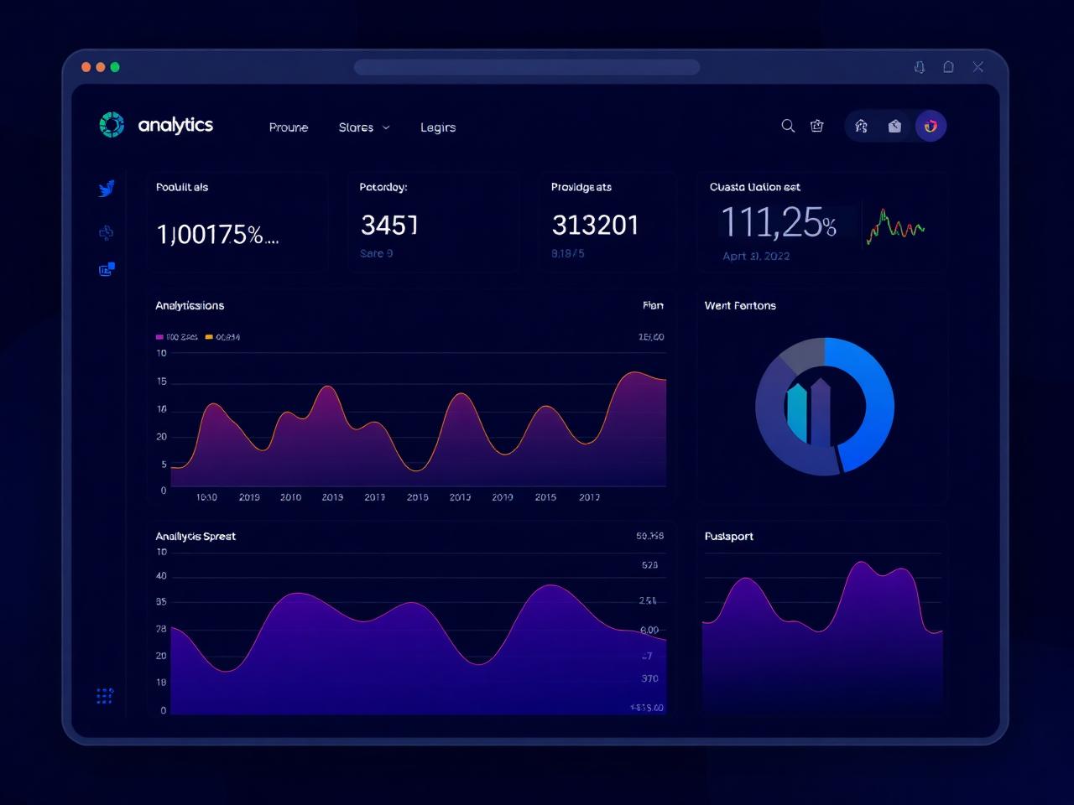The width and height of the screenshot is (1074, 805).
Task: Click the shopping bag icon in header
Action: click(817, 126)
